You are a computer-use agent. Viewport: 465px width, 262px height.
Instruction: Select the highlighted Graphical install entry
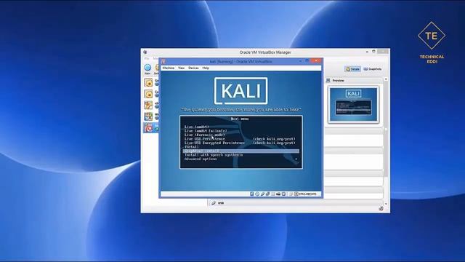[240, 151]
